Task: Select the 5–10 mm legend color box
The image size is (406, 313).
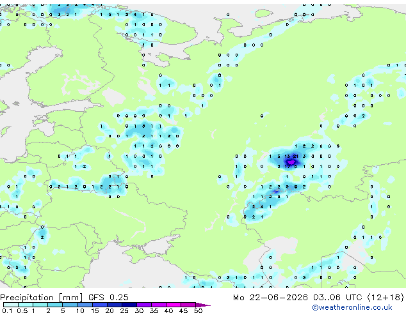Action: tap(70, 305)
